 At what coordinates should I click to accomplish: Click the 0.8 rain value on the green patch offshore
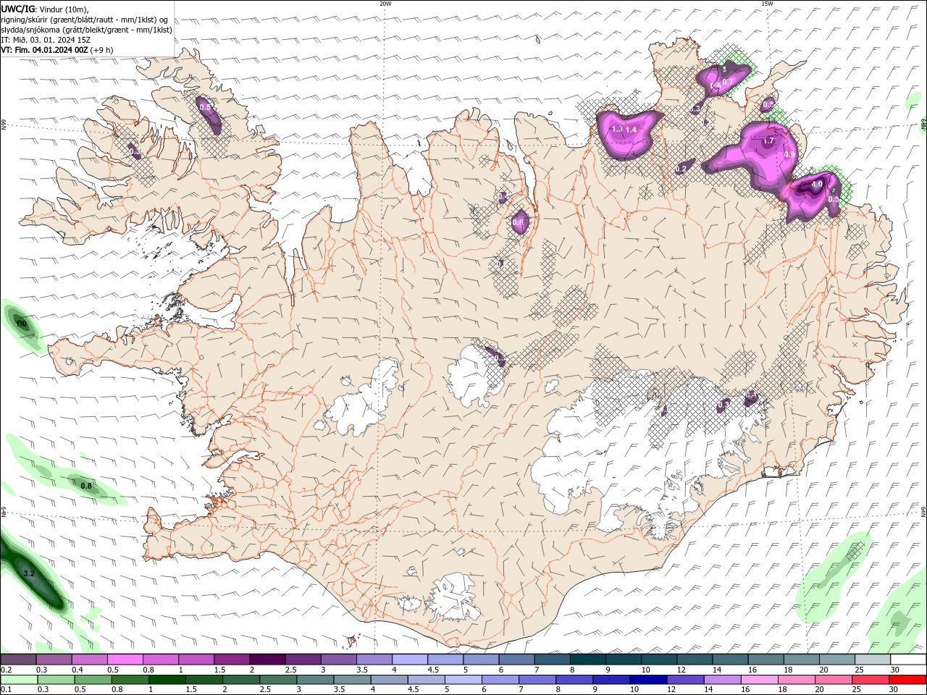(x=86, y=486)
